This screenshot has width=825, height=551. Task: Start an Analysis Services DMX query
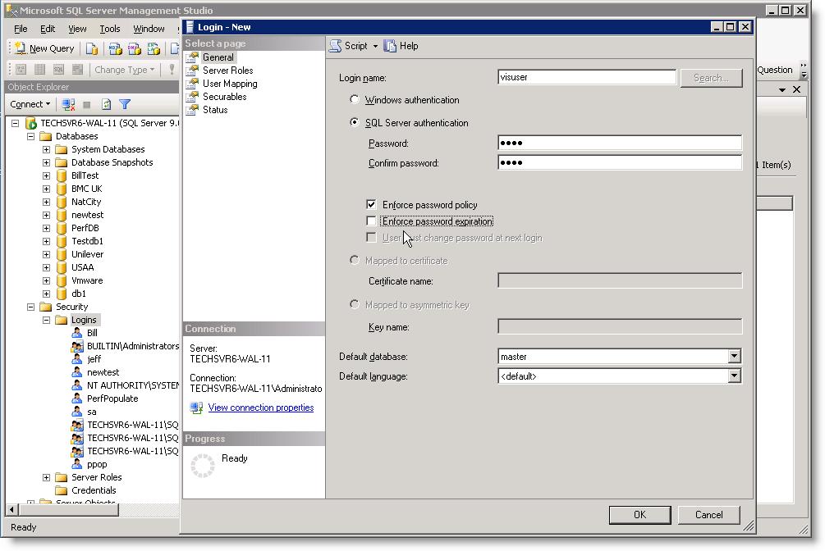click(134, 49)
